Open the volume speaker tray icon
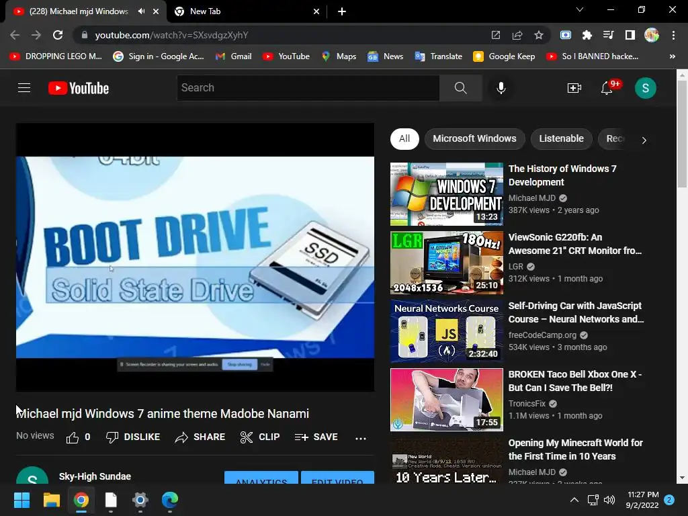Image resolution: width=688 pixels, height=516 pixels. [609, 500]
